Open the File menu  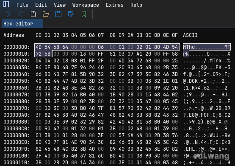(22, 5)
